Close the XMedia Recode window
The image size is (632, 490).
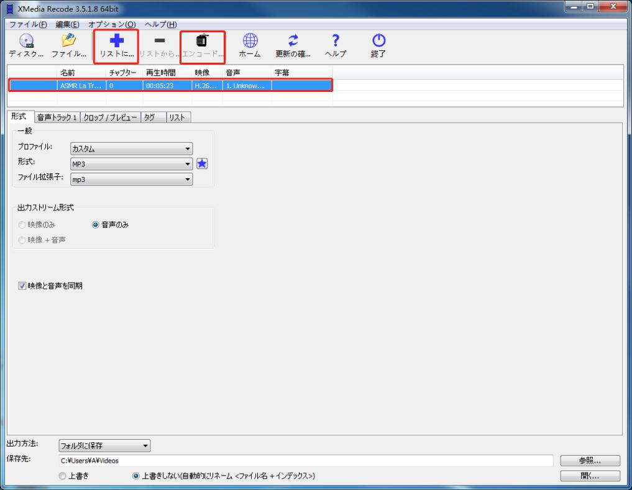613,7
